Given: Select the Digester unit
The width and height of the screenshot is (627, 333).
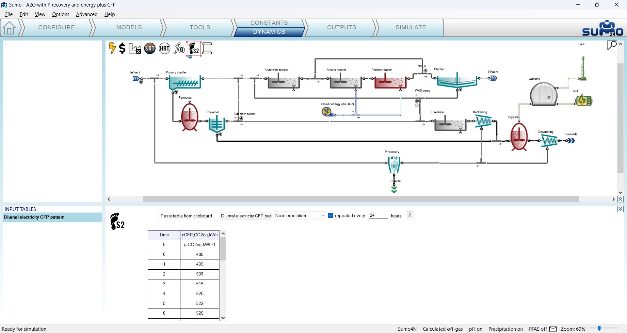Looking at the screenshot, I should [519, 136].
